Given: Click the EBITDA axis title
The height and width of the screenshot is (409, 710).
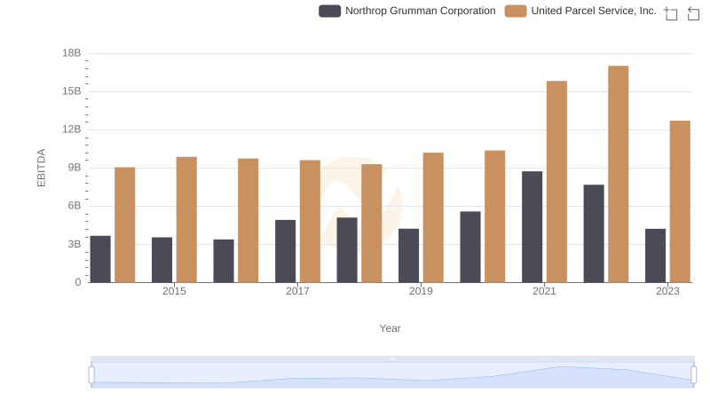Looking at the screenshot, I should (41, 168).
